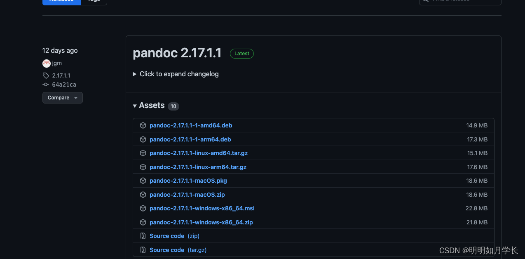Download pandoc-2.17.1.1-linux-amd64.tar.gz

(x=199, y=153)
